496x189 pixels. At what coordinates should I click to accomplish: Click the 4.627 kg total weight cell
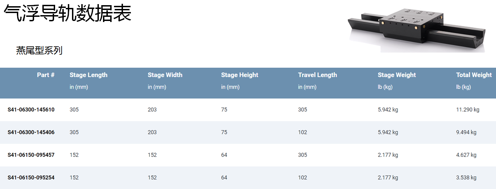(466, 155)
